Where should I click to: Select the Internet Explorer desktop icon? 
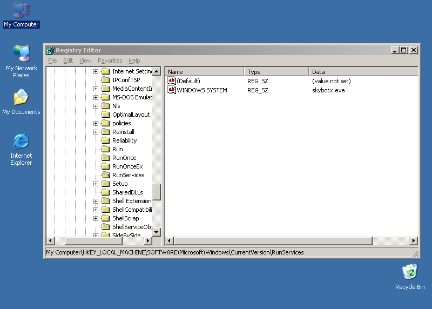tap(21, 149)
